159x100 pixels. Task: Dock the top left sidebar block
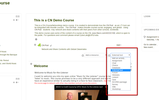[19, 16]
